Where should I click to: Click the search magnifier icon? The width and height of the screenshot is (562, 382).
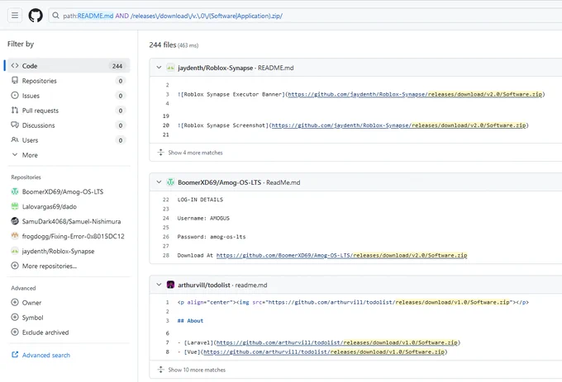click(55, 16)
